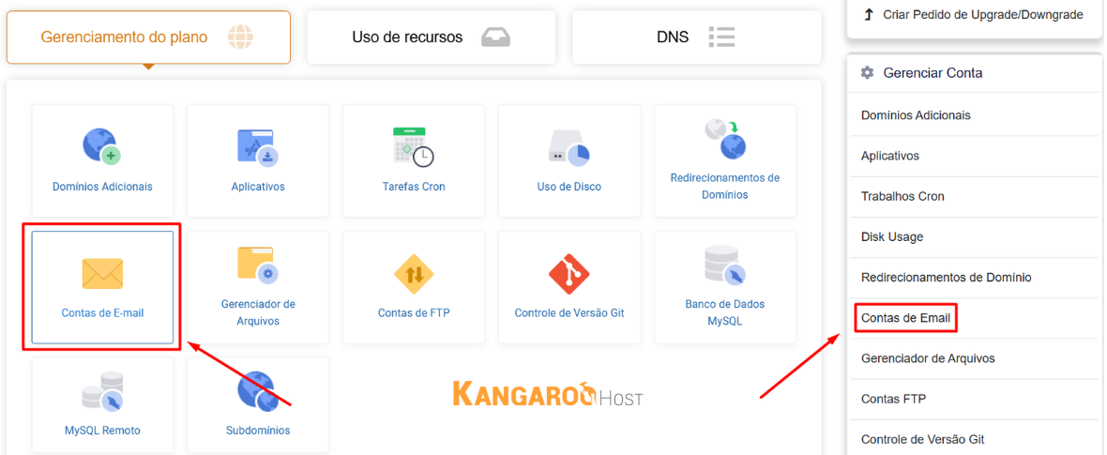
Task: Click the Contas de FTP tile label
Action: click(414, 313)
